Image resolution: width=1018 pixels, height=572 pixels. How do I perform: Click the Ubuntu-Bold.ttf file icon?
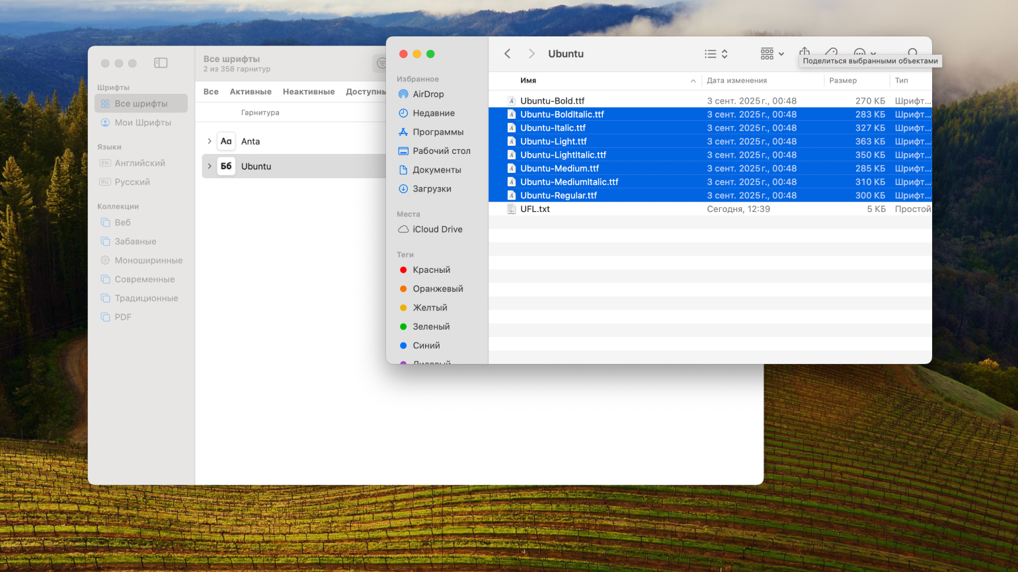coord(511,101)
